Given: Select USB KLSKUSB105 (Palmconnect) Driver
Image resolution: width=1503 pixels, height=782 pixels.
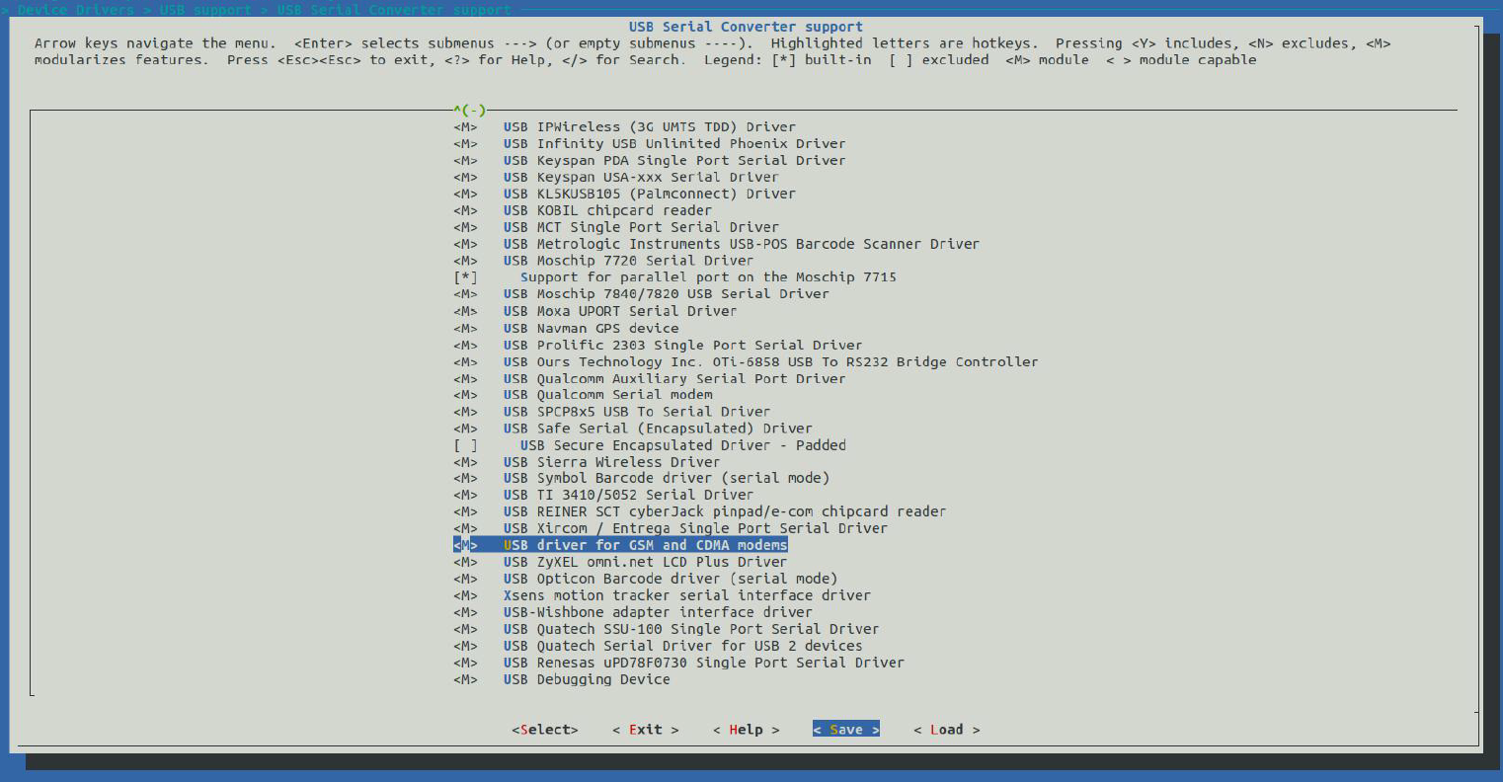Looking at the screenshot, I should [x=649, y=194].
